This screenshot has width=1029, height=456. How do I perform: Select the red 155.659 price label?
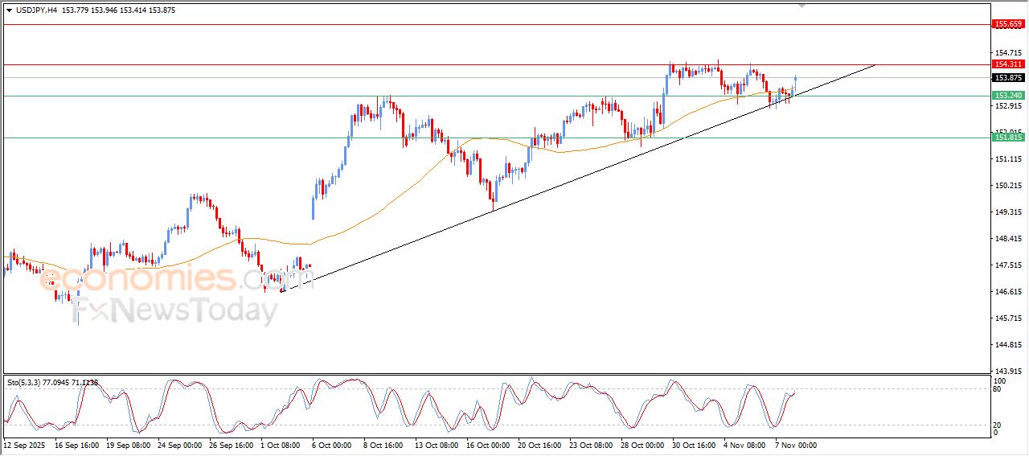[1008, 24]
